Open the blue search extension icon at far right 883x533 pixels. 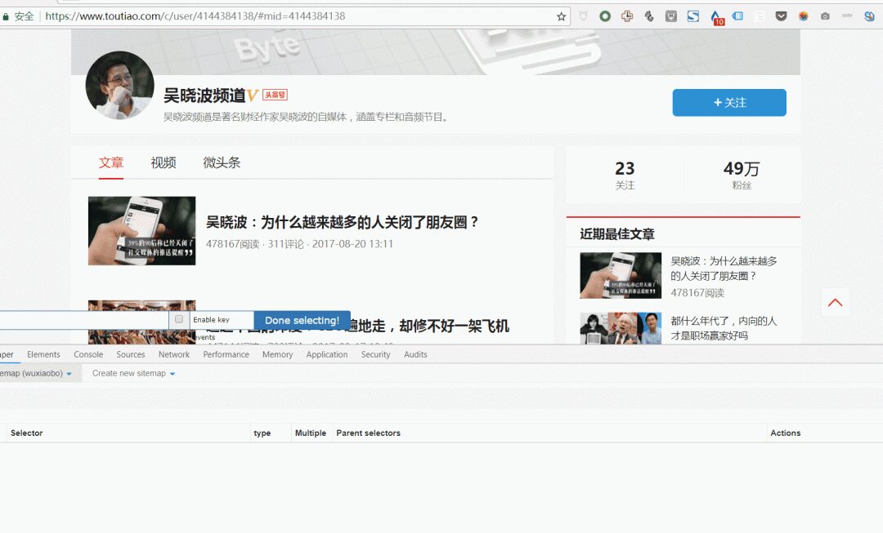click(869, 16)
